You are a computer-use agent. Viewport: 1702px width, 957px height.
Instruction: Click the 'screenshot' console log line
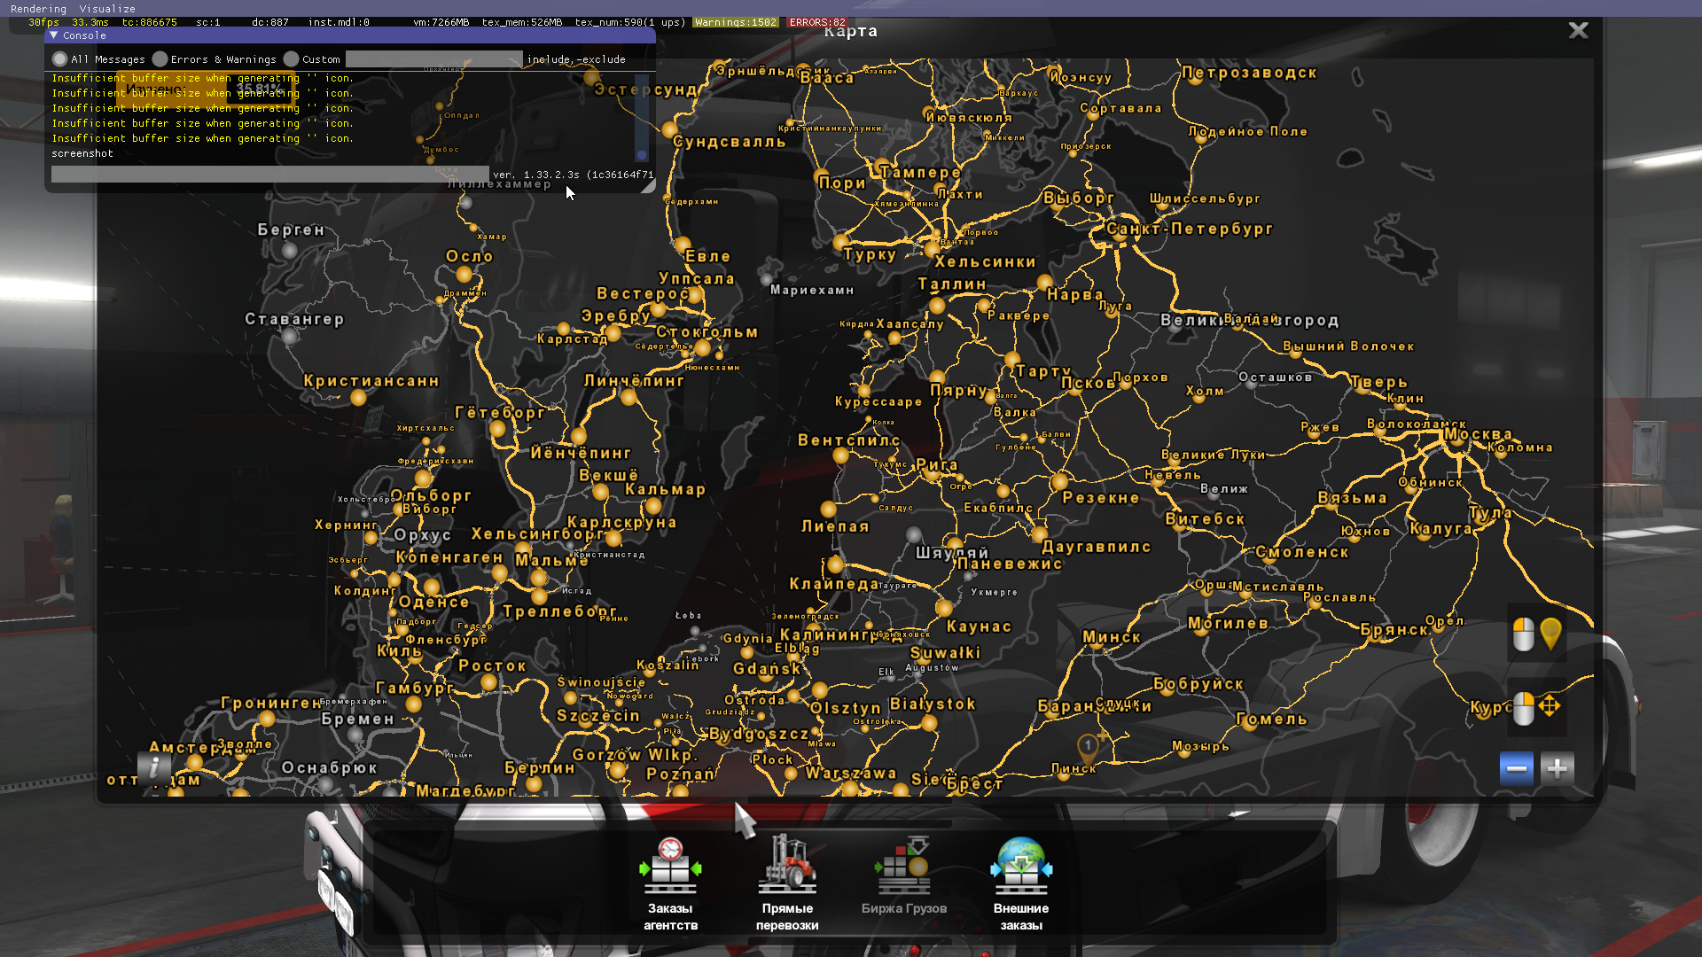[x=82, y=153]
